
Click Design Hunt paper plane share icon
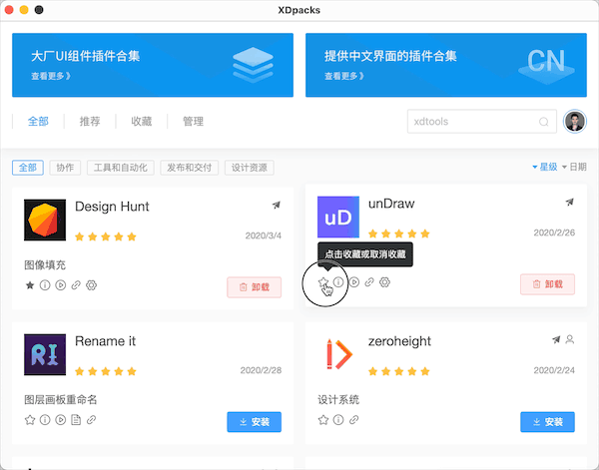pyautogui.click(x=277, y=205)
